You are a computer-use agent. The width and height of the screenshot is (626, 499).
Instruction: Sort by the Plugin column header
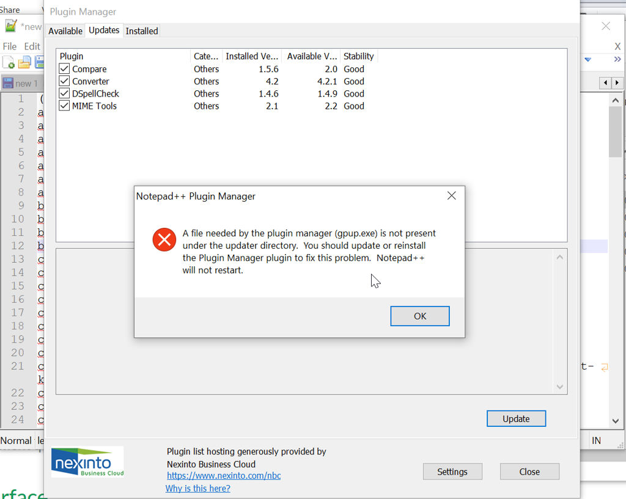point(123,56)
